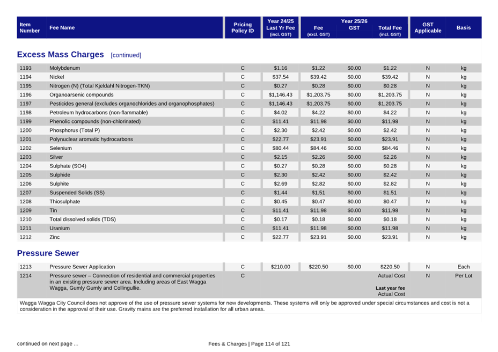Select 'Sulphate (SO4)' fee name
This screenshot has height=352, width=498.
click(68, 166)
